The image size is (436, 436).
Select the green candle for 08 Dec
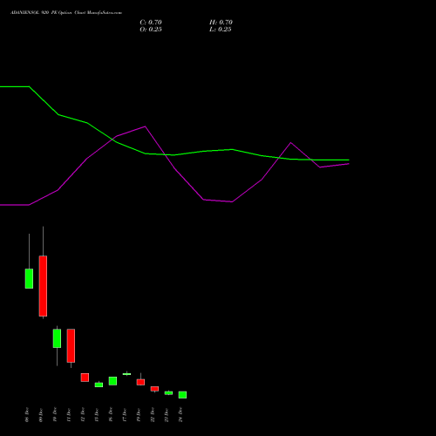[29, 278]
